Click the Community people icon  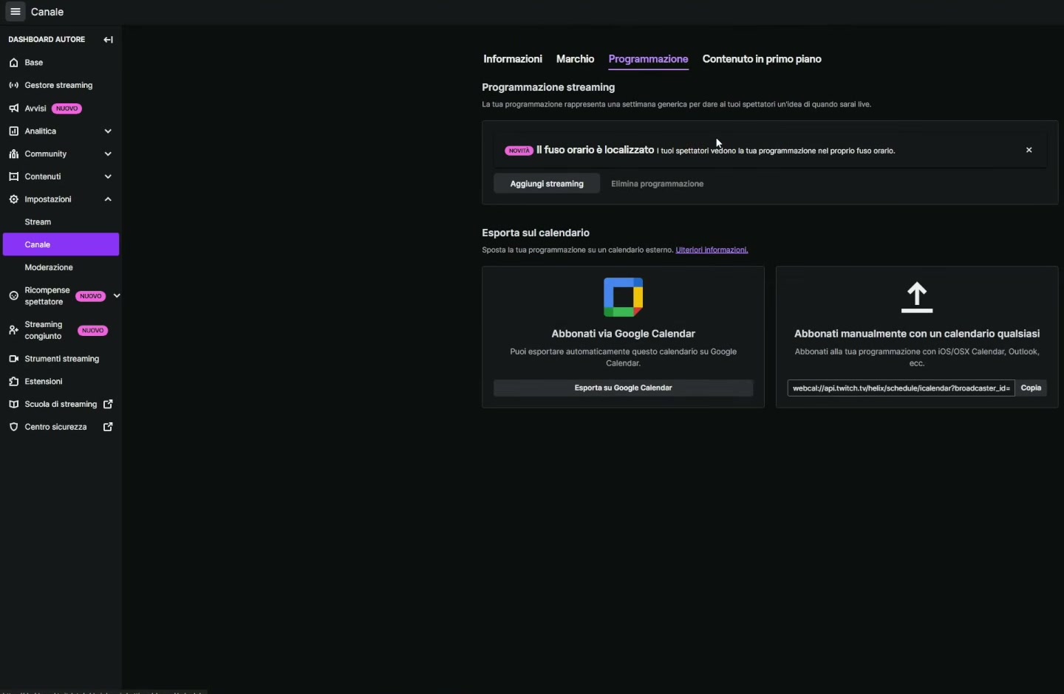click(13, 154)
